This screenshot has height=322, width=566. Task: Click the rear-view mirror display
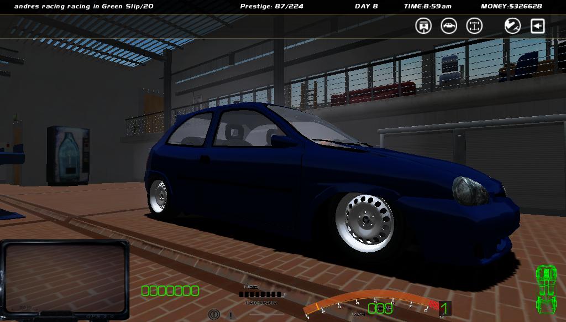pos(65,277)
